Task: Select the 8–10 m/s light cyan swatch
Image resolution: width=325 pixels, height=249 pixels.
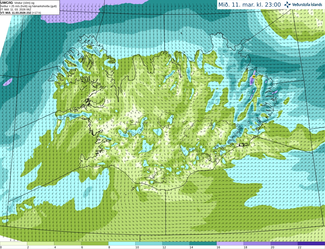Action: pyautogui.click(x=122, y=243)
